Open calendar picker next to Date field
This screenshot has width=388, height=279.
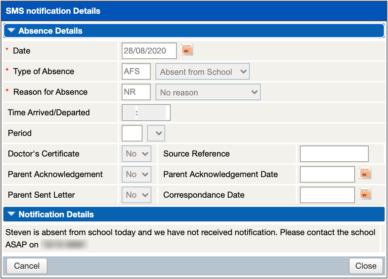(x=187, y=50)
